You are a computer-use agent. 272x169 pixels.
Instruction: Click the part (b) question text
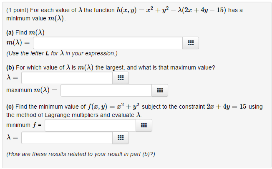click(x=111, y=67)
